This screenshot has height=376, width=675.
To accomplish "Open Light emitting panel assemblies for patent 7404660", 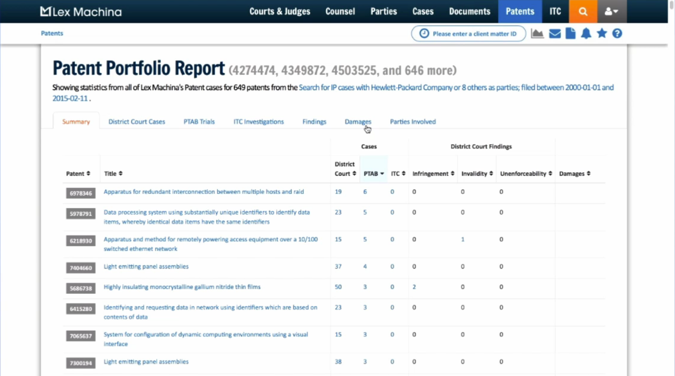I will [146, 267].
